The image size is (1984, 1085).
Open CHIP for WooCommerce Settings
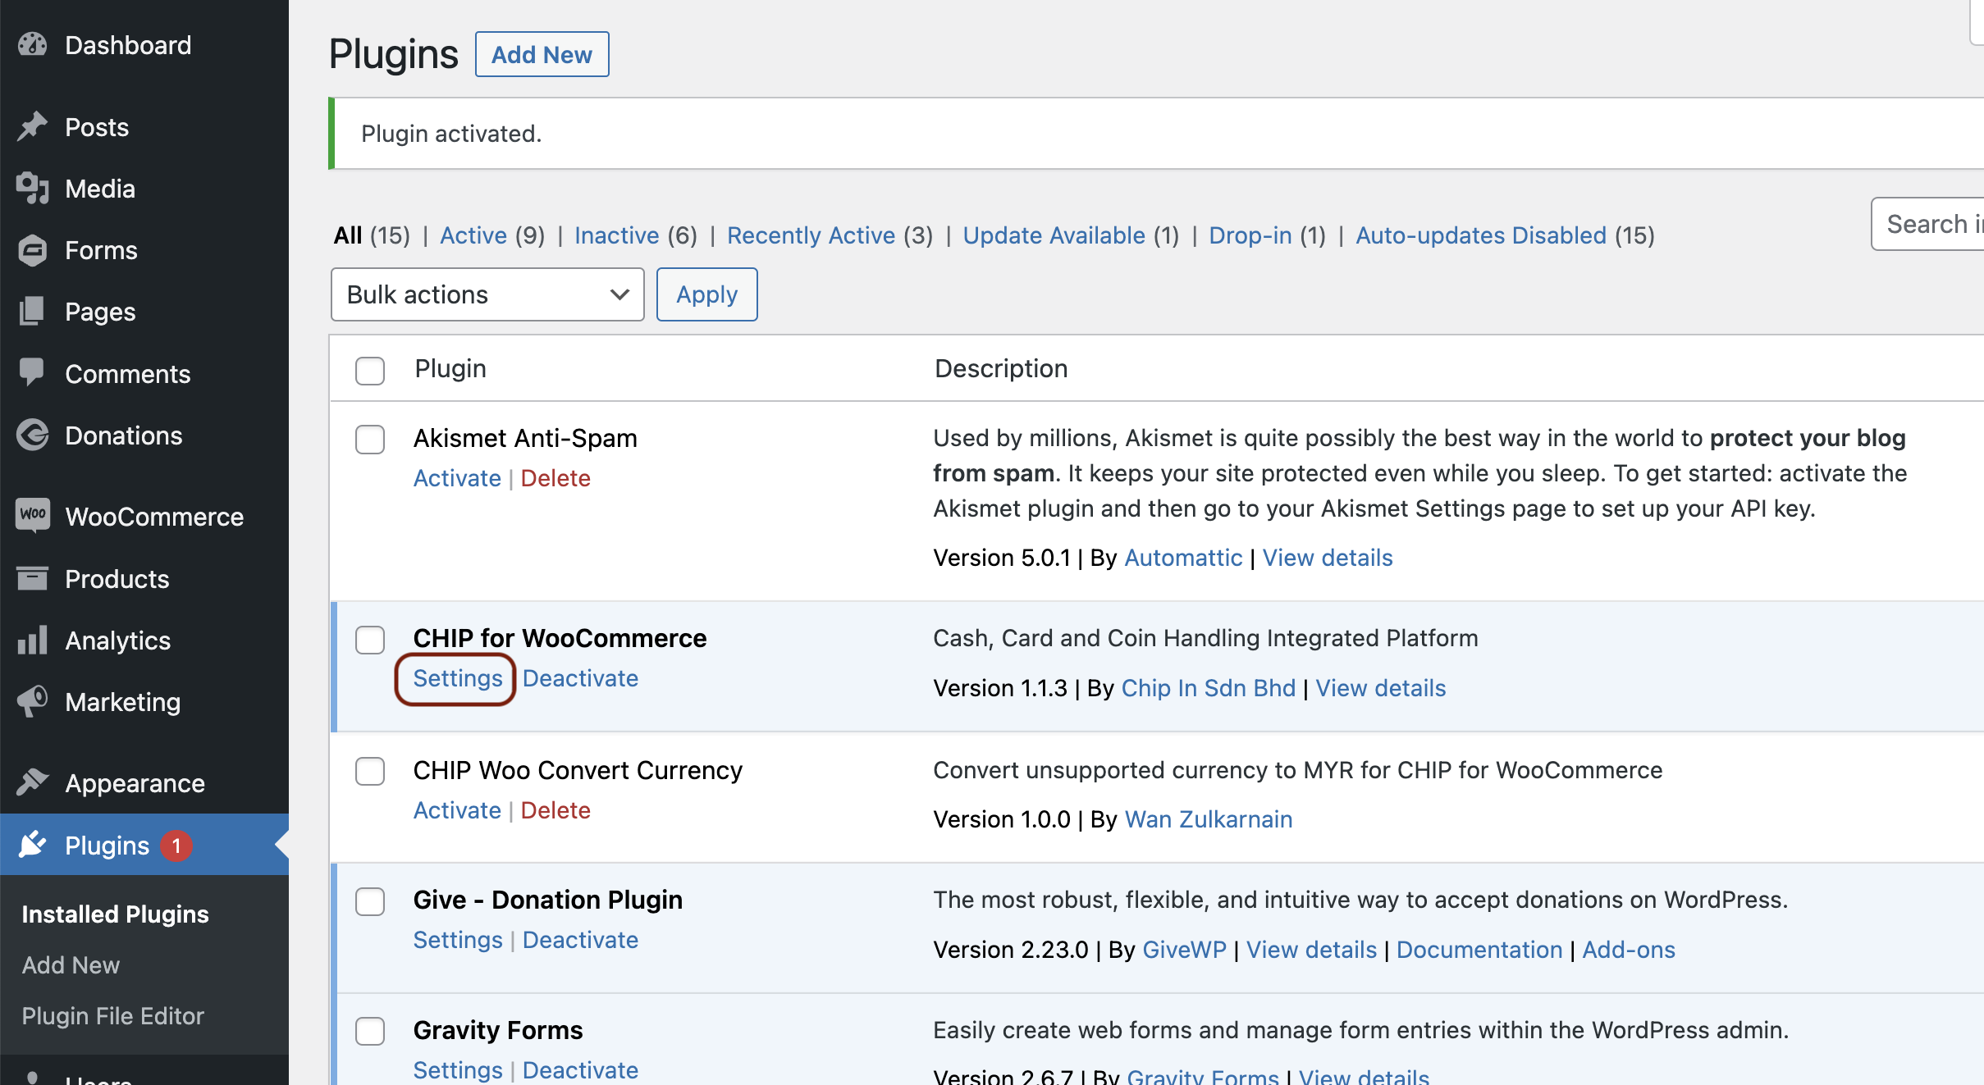[457, 677]
